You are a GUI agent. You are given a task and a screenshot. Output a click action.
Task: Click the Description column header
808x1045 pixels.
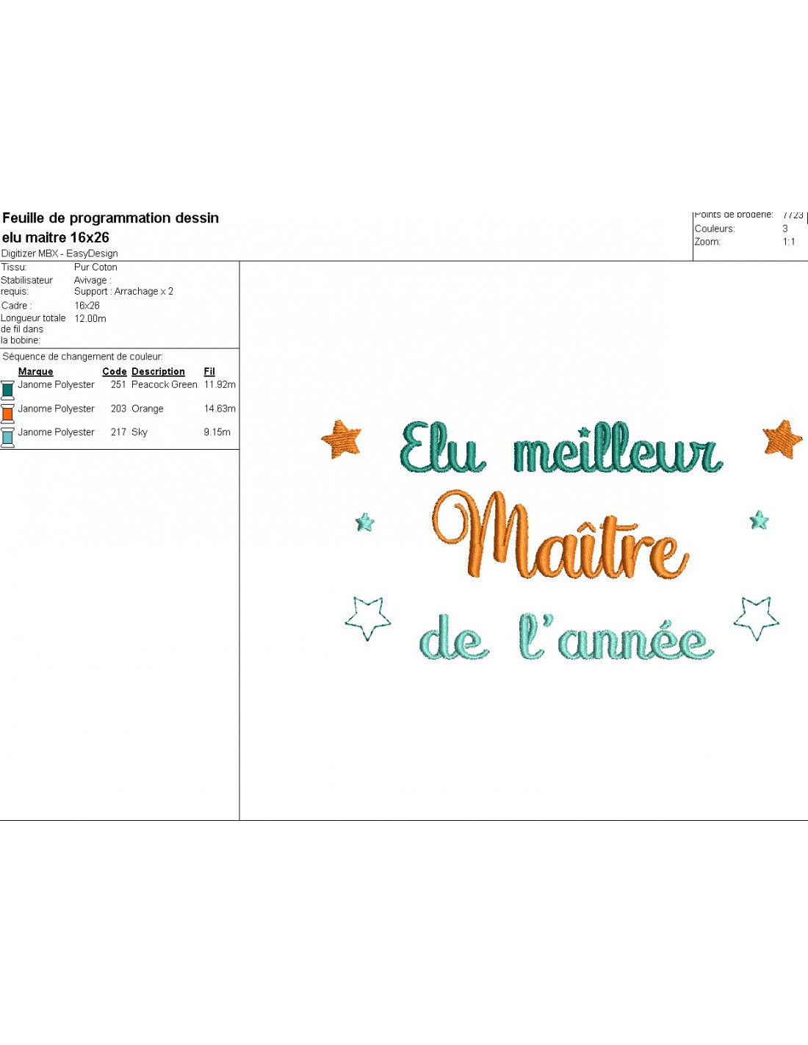(158, 372)
